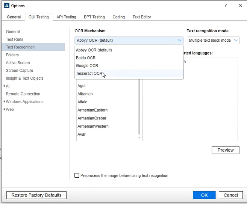Click the language list scrollbar
Image resolution: width=247 pixels, height=204 pixels.
(139, 109)
